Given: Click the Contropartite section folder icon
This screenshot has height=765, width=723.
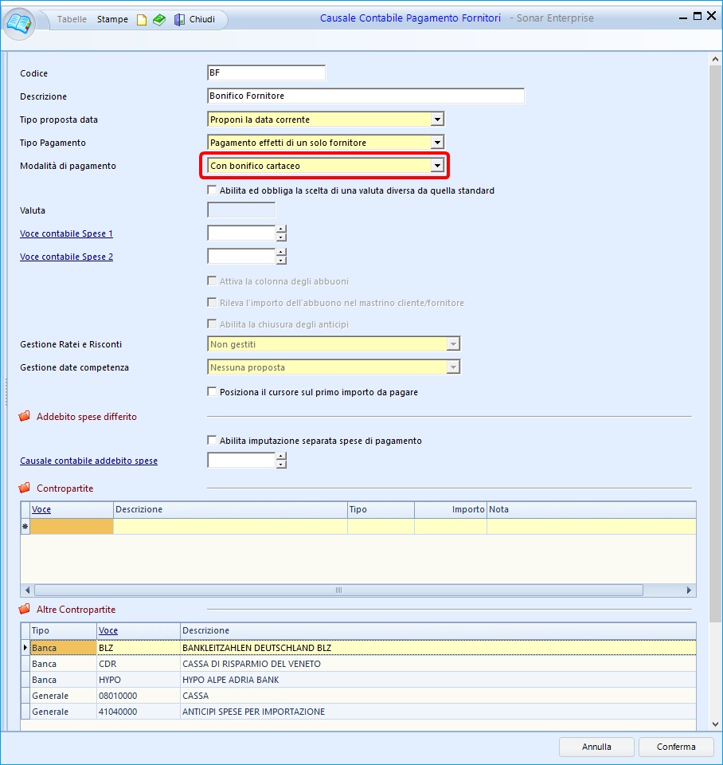Looking at the screenshot, I should [x=25, y=488].
